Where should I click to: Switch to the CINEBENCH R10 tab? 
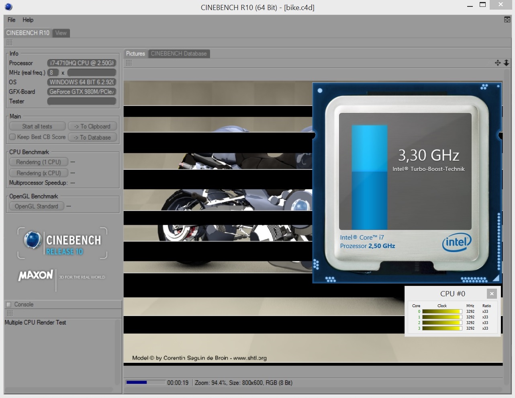point(28,33)
